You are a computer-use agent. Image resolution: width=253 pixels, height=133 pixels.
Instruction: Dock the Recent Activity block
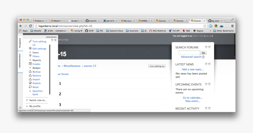[x=209, y=108]
